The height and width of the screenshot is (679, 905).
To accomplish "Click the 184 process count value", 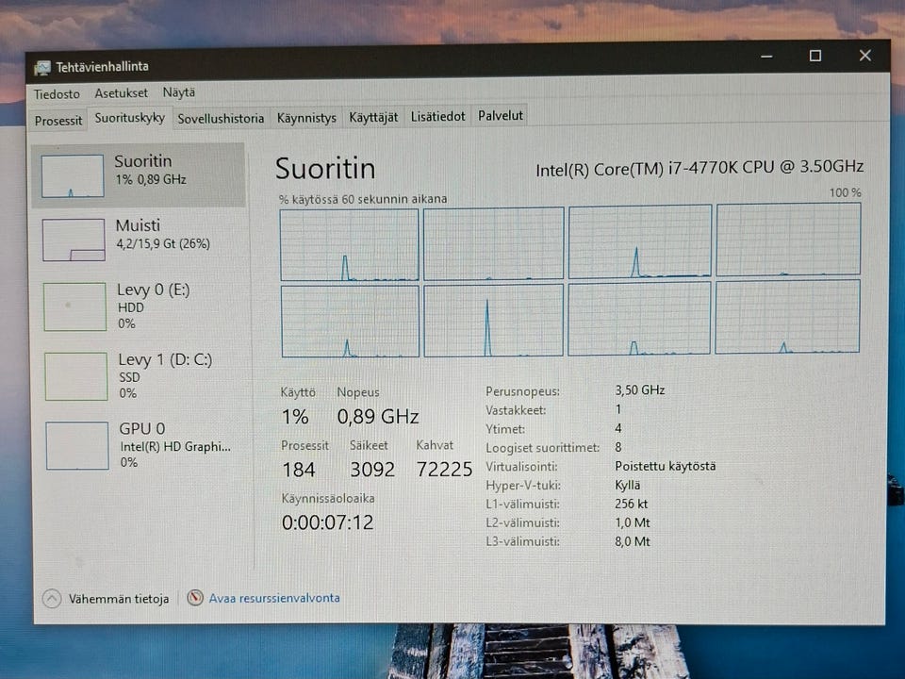I will click(x=299, y=470).
